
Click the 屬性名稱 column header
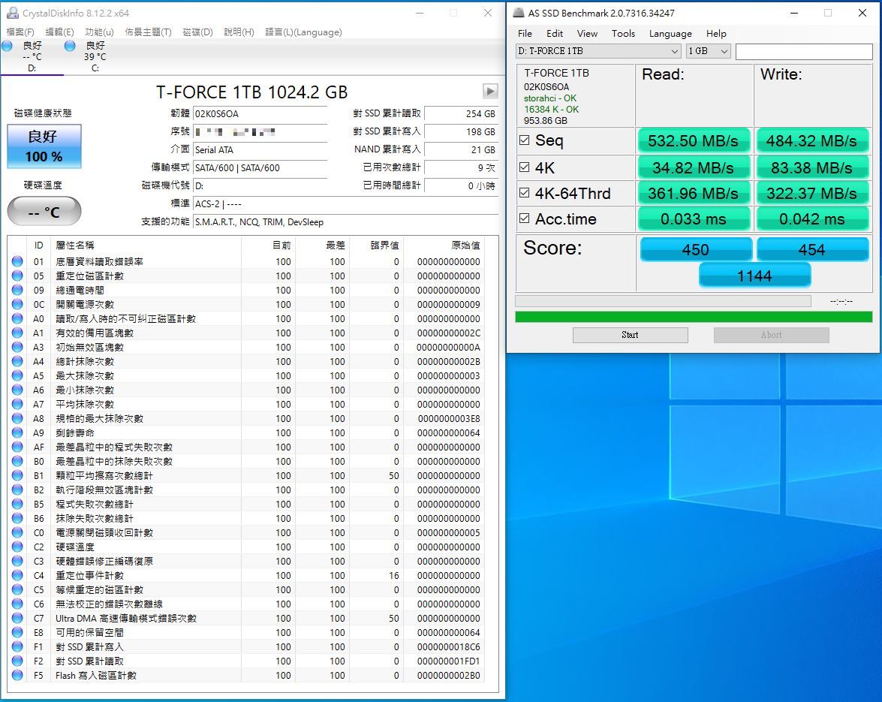[75, 246]
